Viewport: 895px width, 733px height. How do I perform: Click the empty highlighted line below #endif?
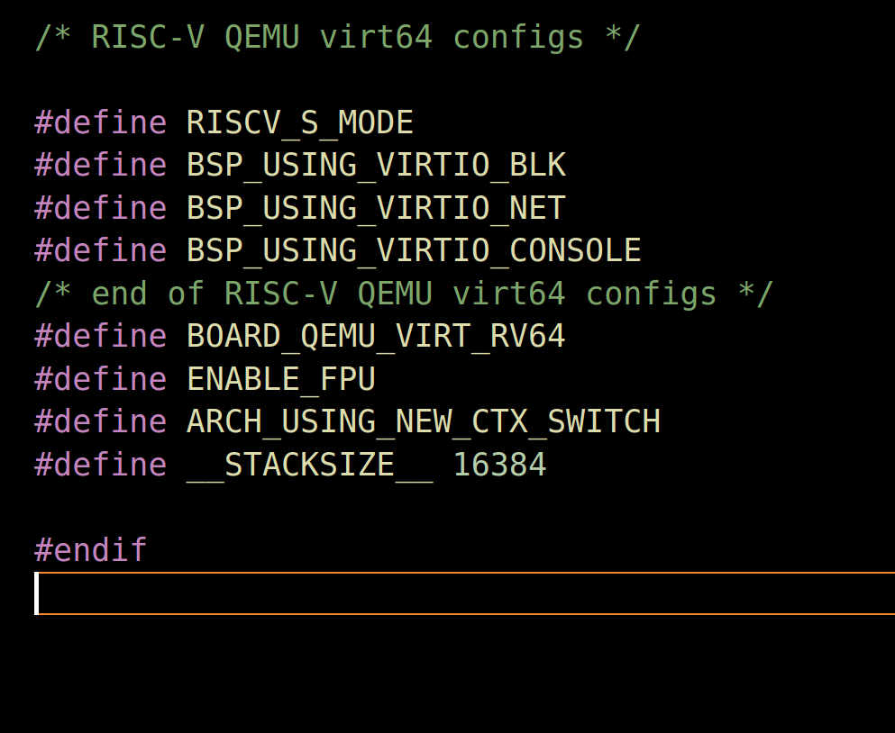451,593
